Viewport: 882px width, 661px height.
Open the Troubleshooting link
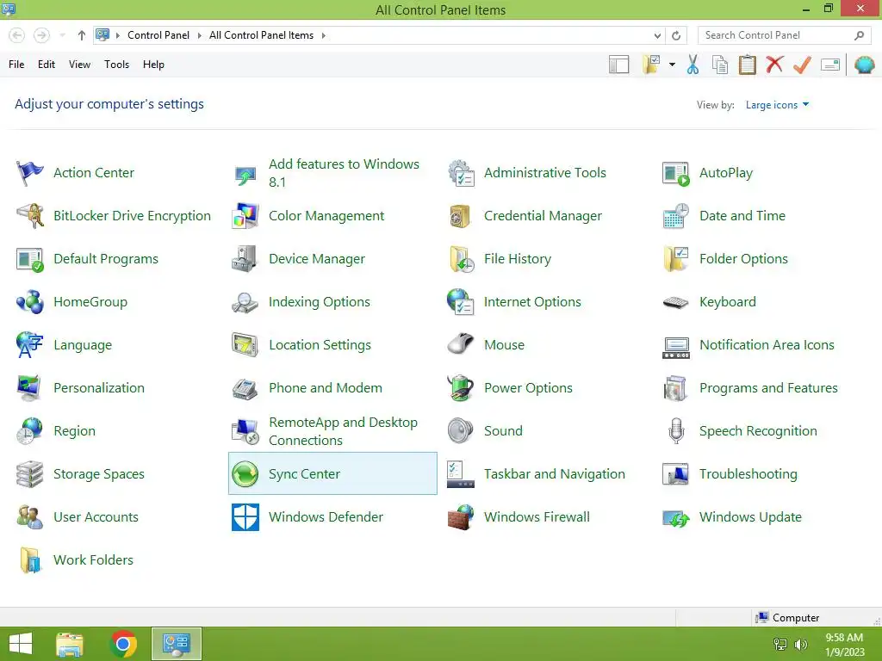748,474
